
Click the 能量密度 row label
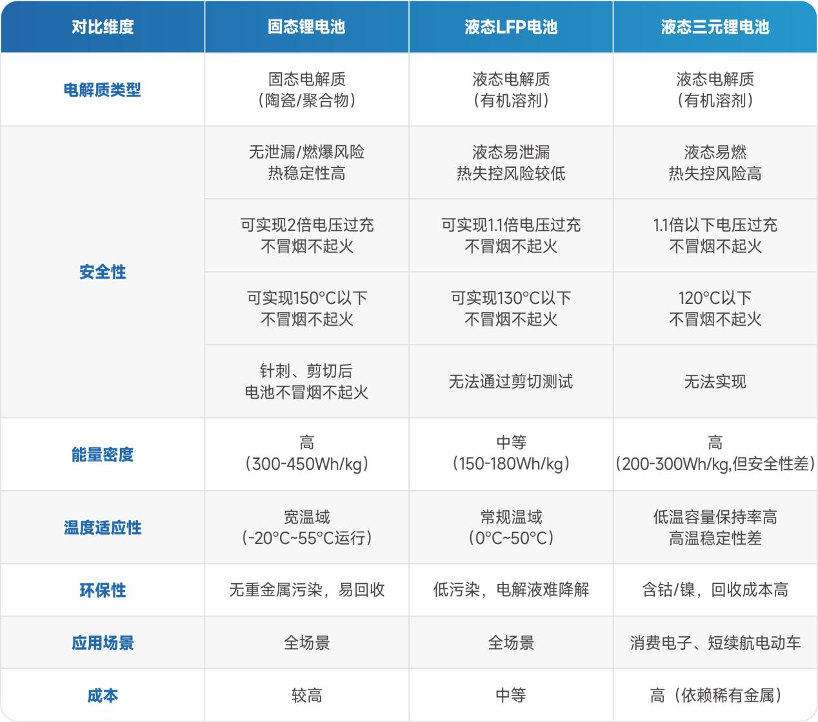103,454
